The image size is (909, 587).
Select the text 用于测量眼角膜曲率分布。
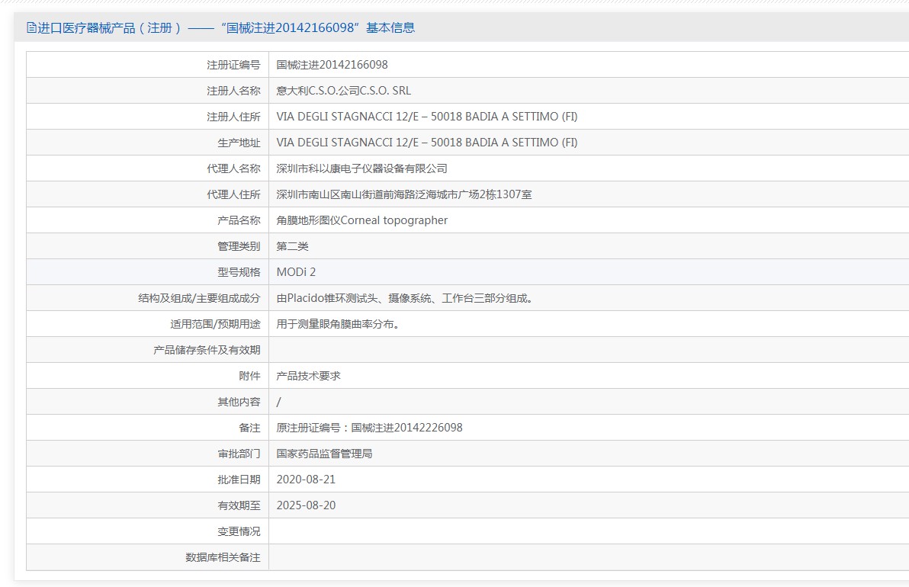339,325
